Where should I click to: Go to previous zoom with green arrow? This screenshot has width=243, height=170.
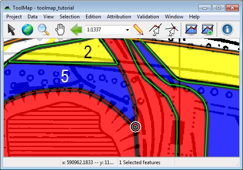coord(76,29)
